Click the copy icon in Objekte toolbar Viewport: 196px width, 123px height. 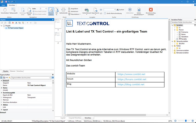[x=20, y=23]
